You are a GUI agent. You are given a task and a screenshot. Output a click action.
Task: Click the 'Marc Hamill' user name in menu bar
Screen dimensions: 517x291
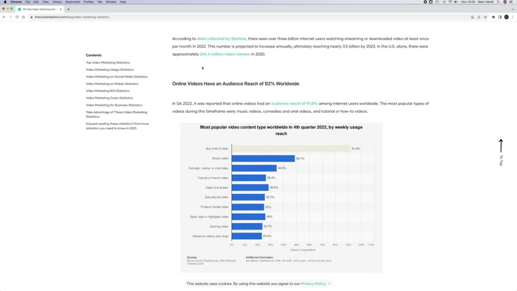pyautogui.click(x=485, y=2)
